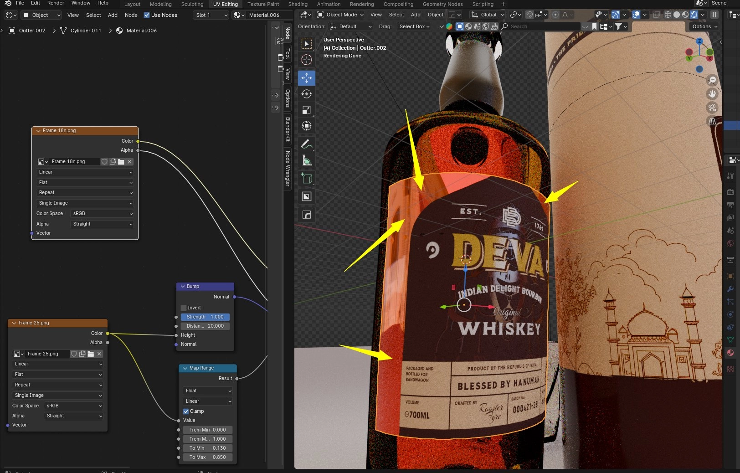Image resolution: width=740 pixels, height=473 pixels.
Task: Pick the Annotate tool
Action: click(307, 144)
